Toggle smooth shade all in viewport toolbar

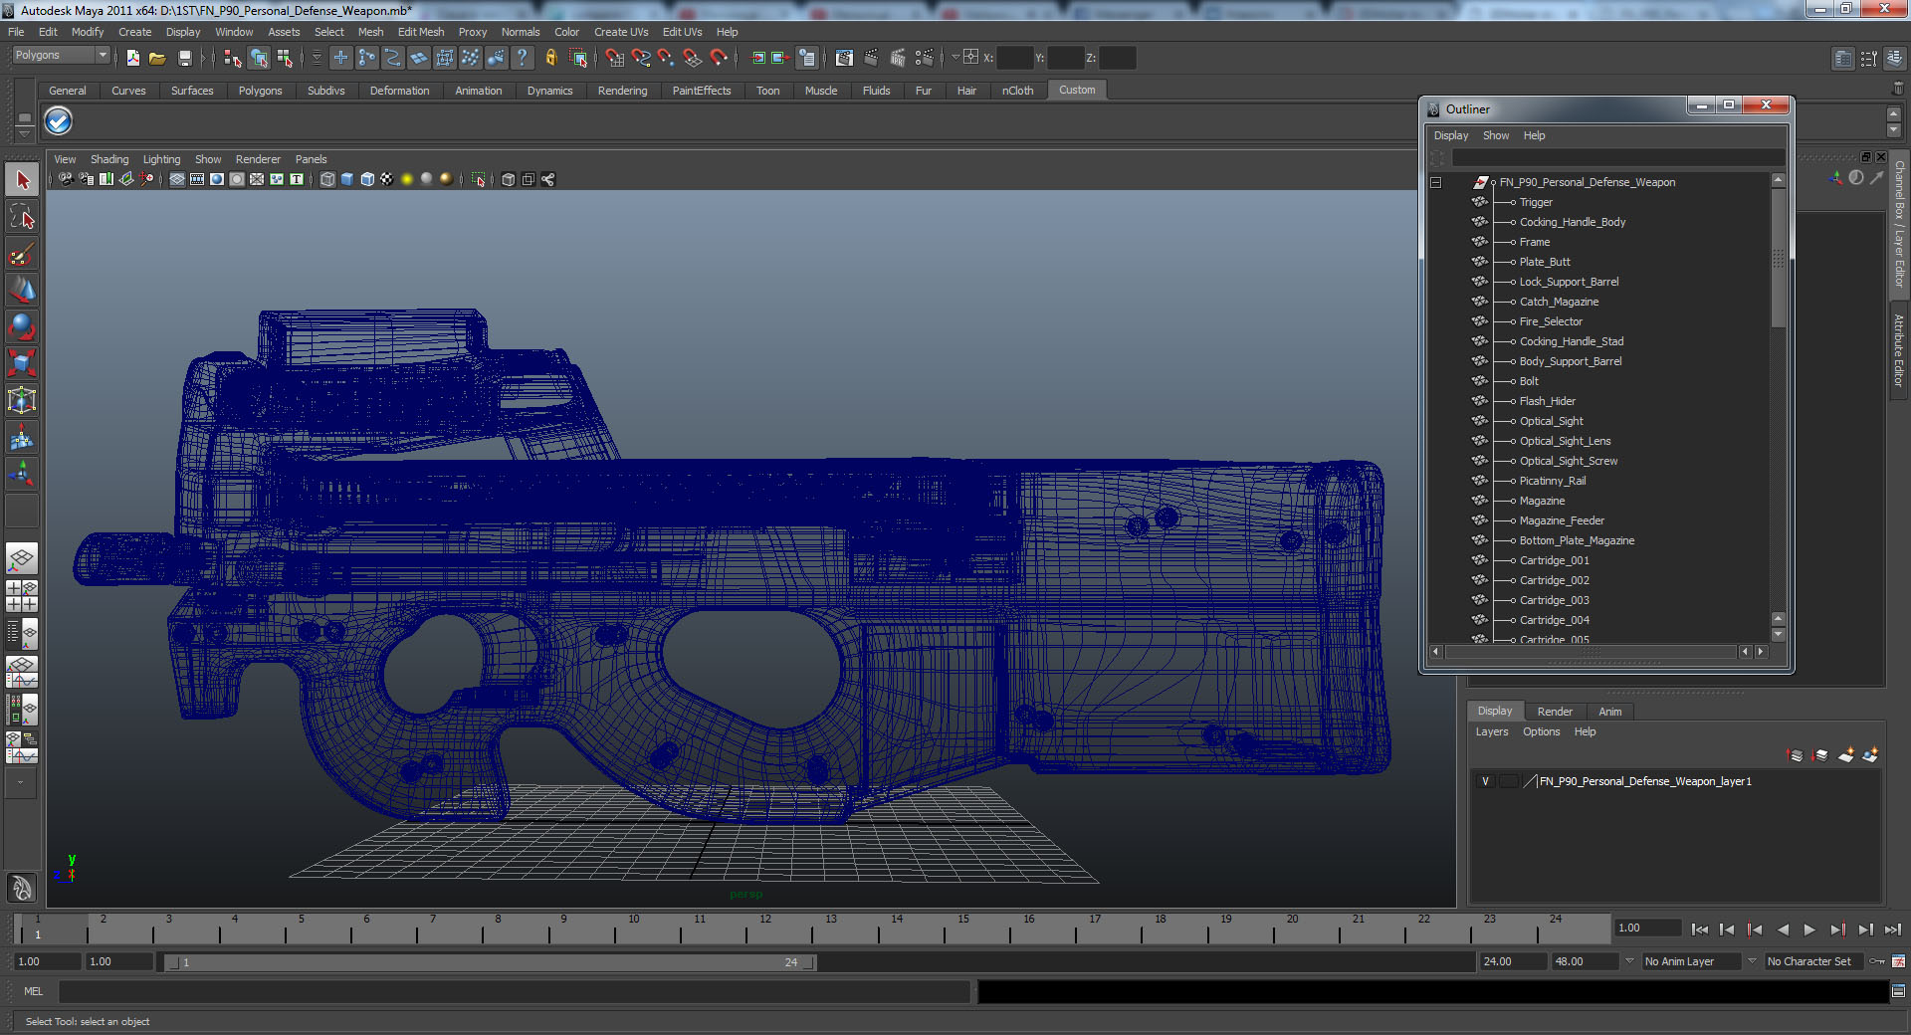[347, 179]
